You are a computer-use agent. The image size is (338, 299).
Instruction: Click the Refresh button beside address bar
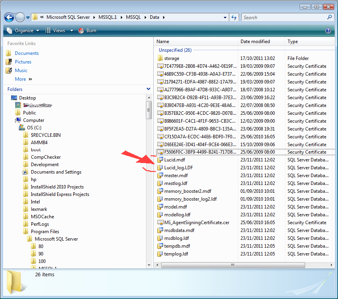coord(234,17)
